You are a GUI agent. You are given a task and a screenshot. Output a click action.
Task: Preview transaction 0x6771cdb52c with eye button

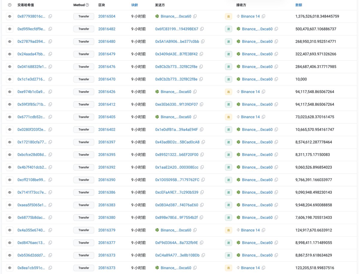click(x=10, y=117)
